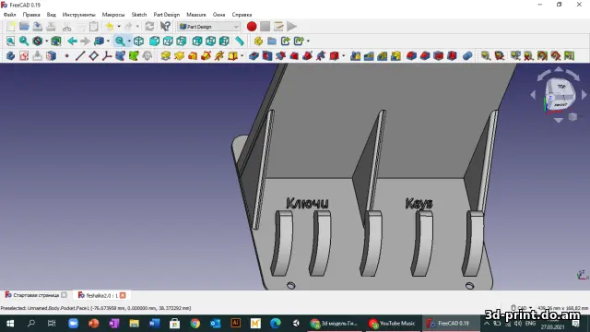The image size is (590, 332).
Task: Switch to the Bottom view cube icon
Action: pos(211,41)
